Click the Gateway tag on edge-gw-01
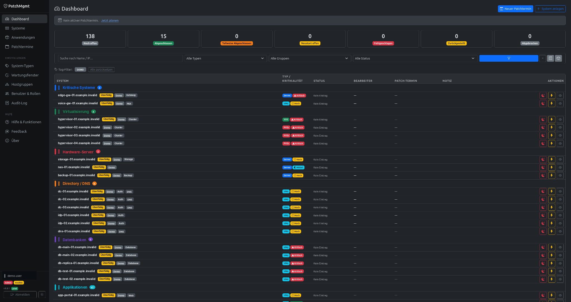The height and width of the screenshot is (302, 571). pos(131,95)
